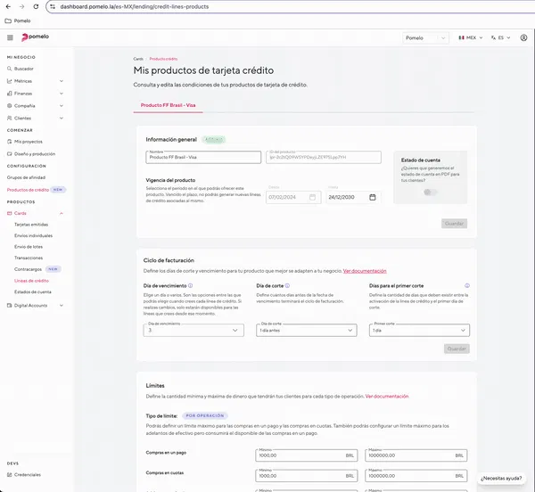The height and width of the screenshot is (492, 535).
Task: Open Líneas de crédito in sidebar
Action: 31,281
